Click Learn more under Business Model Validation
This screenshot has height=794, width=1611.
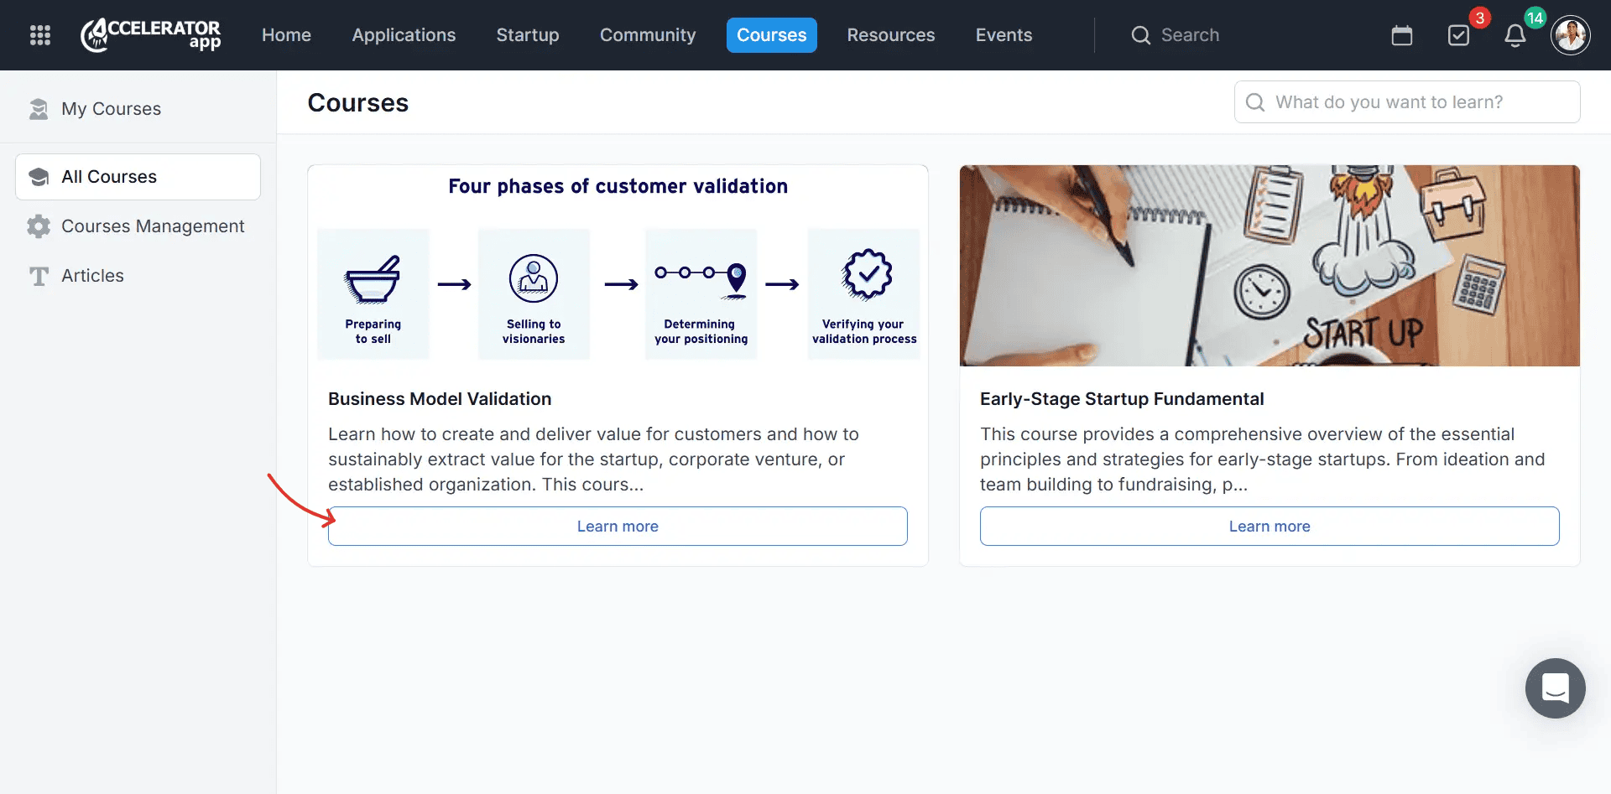(618, 526)
